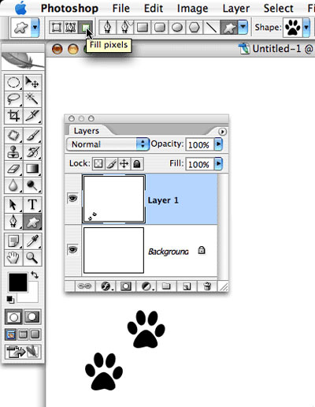The width and height of the screenshot is (315, 407).
Task: Open the Opacity slider arrow
Action: pos(218,144)
